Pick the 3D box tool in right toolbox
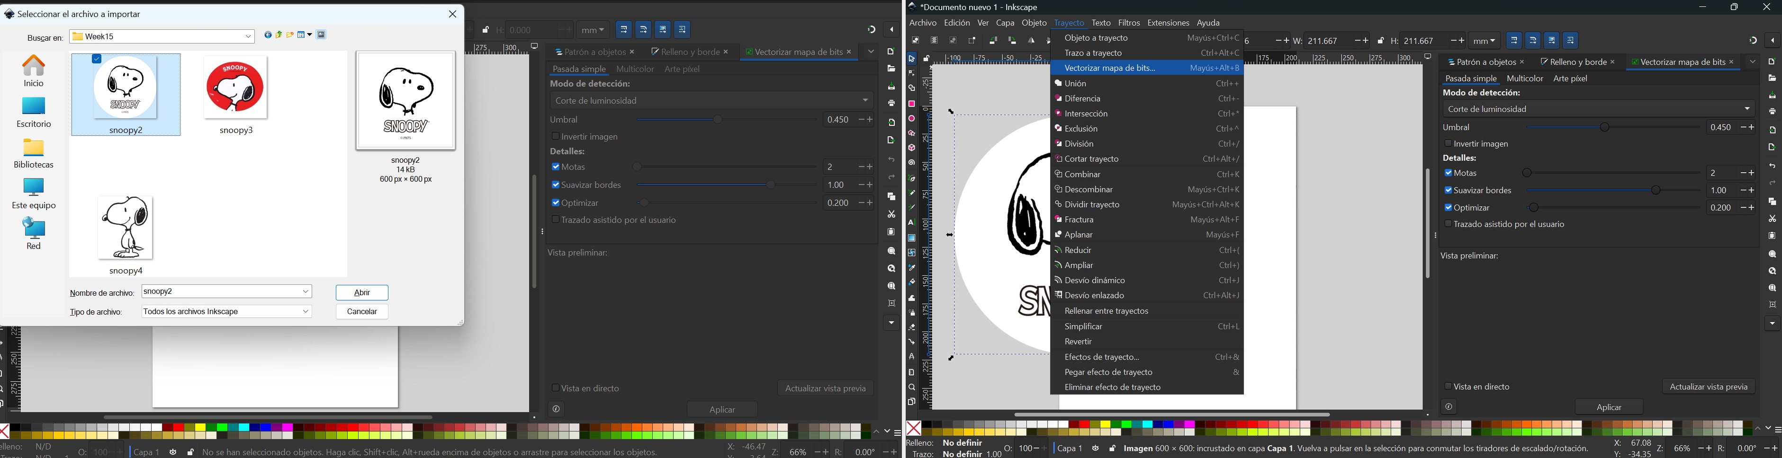This screenshot has height=458, width=1782. [x=912, y=148]
